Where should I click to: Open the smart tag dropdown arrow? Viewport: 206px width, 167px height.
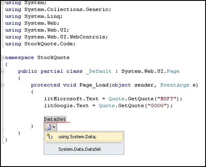pyautogui.click(x=53, y=127)
